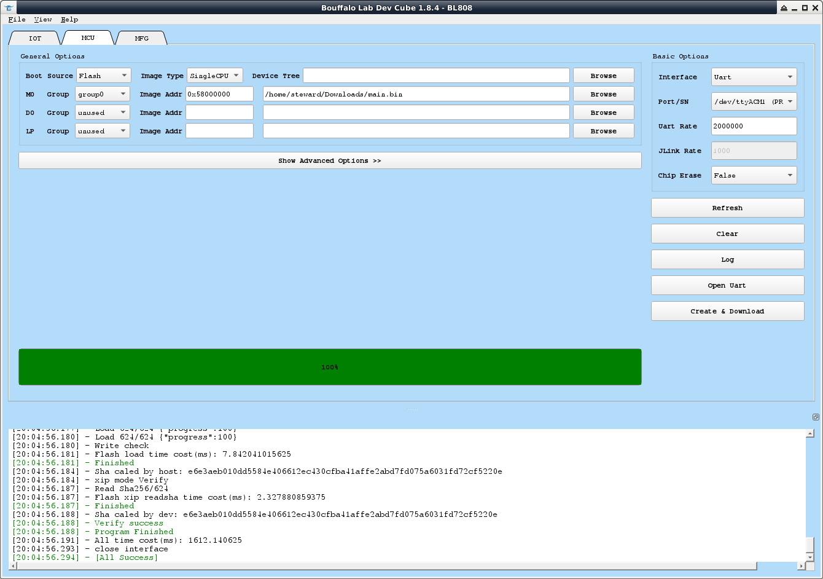Click the main.bin file path field
Image resolution: width=823 pixels, height=579 pixels.
point(416,94)
